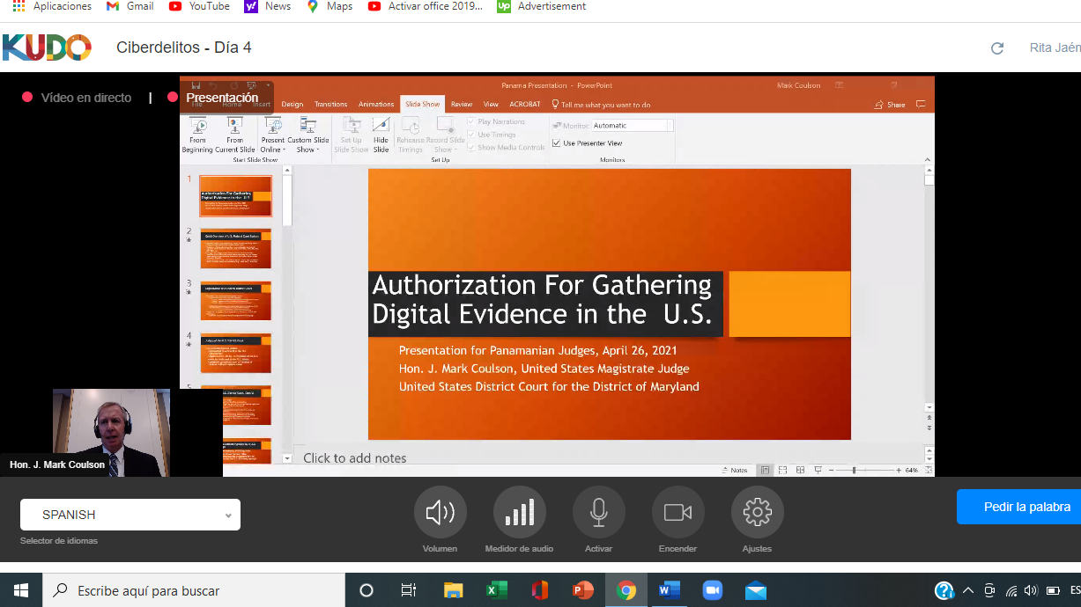Switch to Normal view icon
Viewport: 1081px width, 607px height.
pos(766,470)
